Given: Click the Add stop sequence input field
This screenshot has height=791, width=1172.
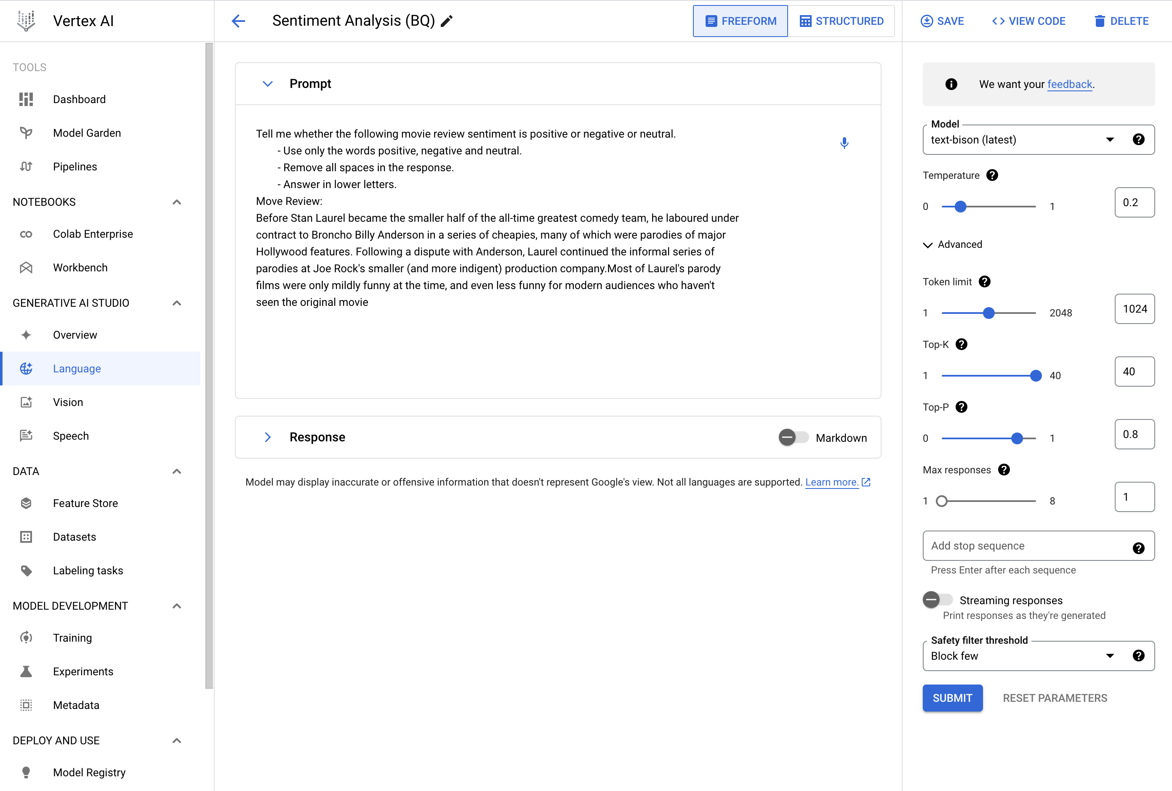Looking at the screenshot, I should pyautogui.click(x=1027, y=546).
